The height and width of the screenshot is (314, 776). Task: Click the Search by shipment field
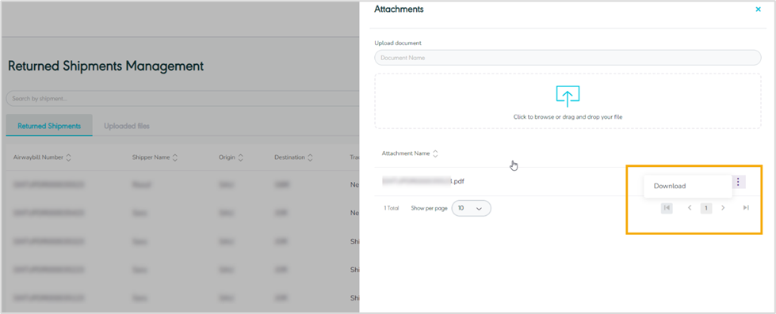(182, 99)
